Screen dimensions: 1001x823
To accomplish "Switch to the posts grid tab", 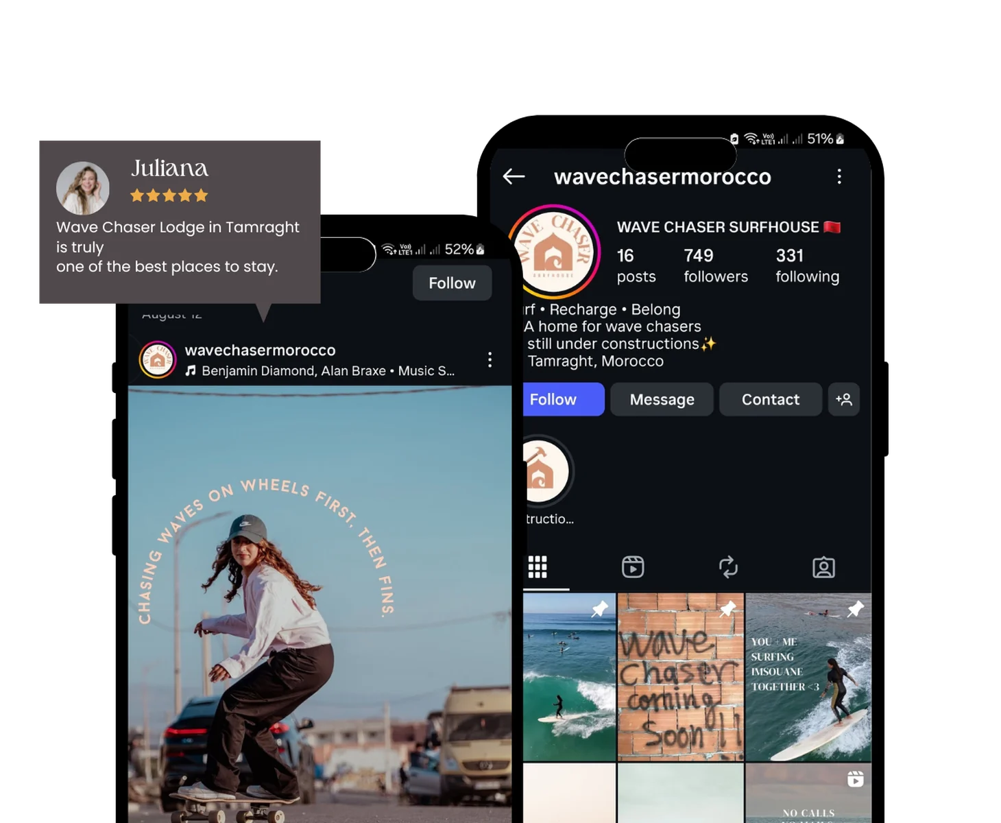I will pyautogui.click(x=538, y=567).
